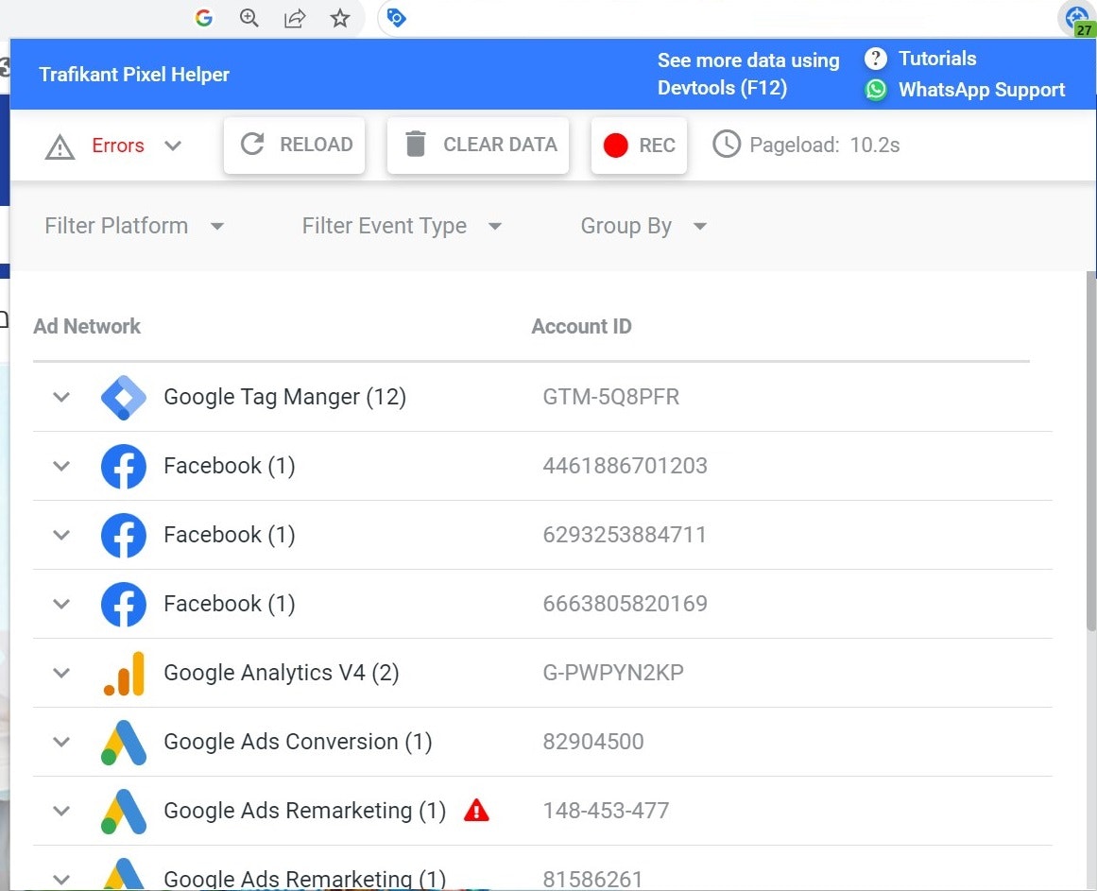The image size is (1097, 891).
Task: Expand Facebook 6293253884711 row chevron
Action: pyautogui.click(x=61, y=535)
